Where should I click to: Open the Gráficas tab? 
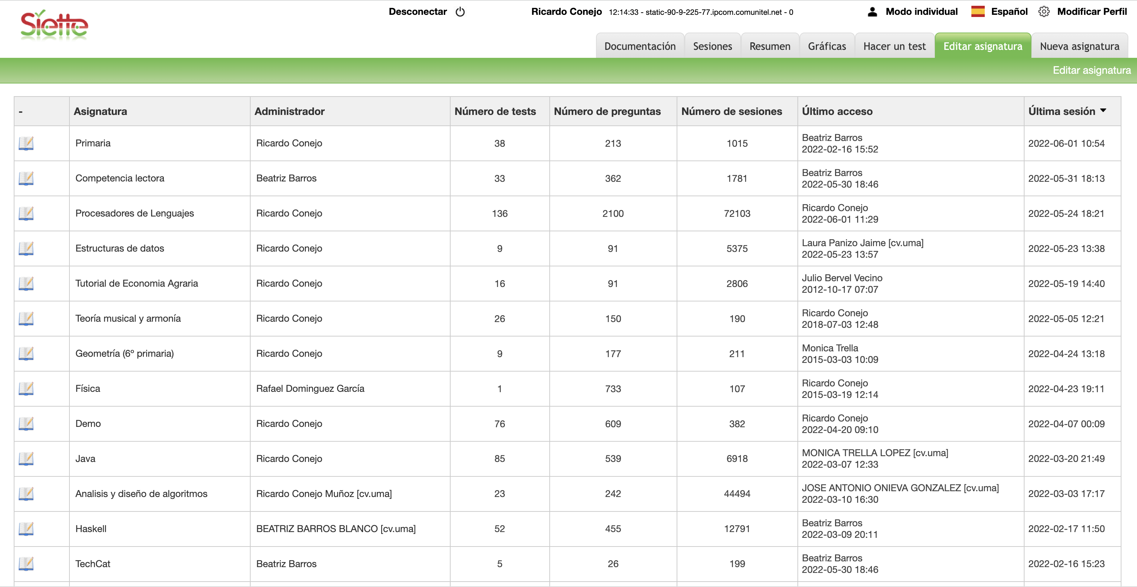coord(826,46)
